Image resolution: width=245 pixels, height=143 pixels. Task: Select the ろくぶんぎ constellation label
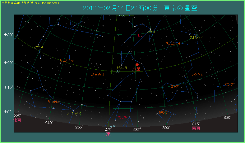[173, 44]
